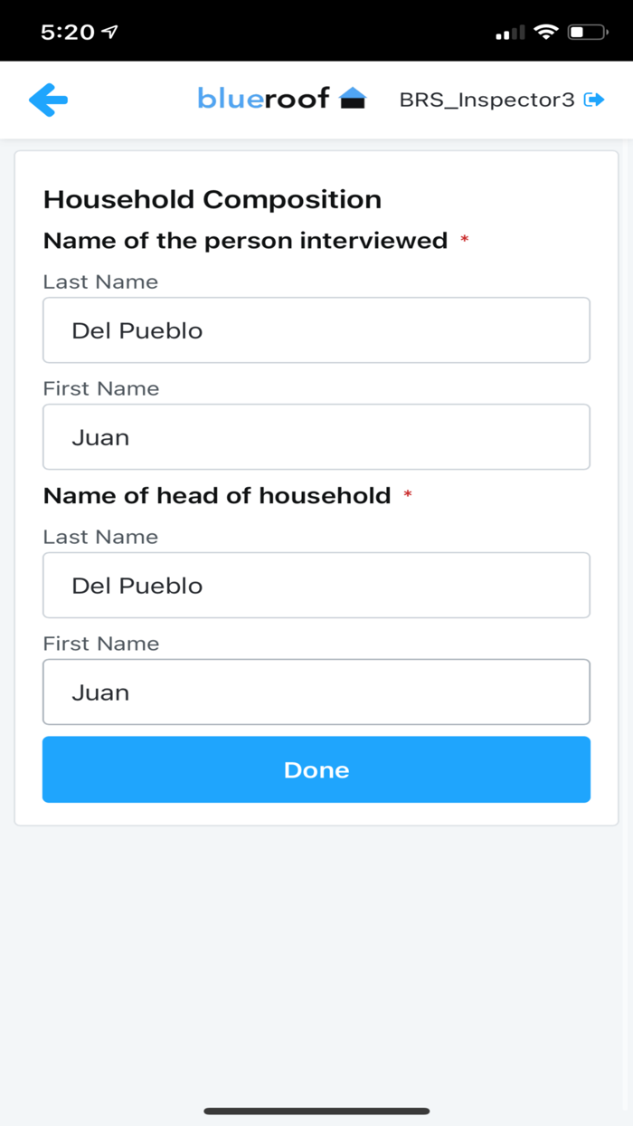Edit the interviewed person's Last Name field

tap(316, 330)
